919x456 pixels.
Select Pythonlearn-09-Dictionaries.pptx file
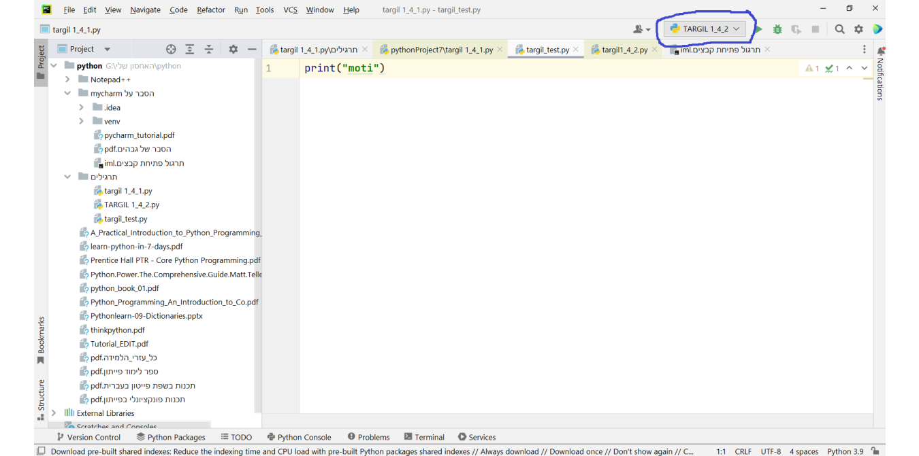[141, 316]
